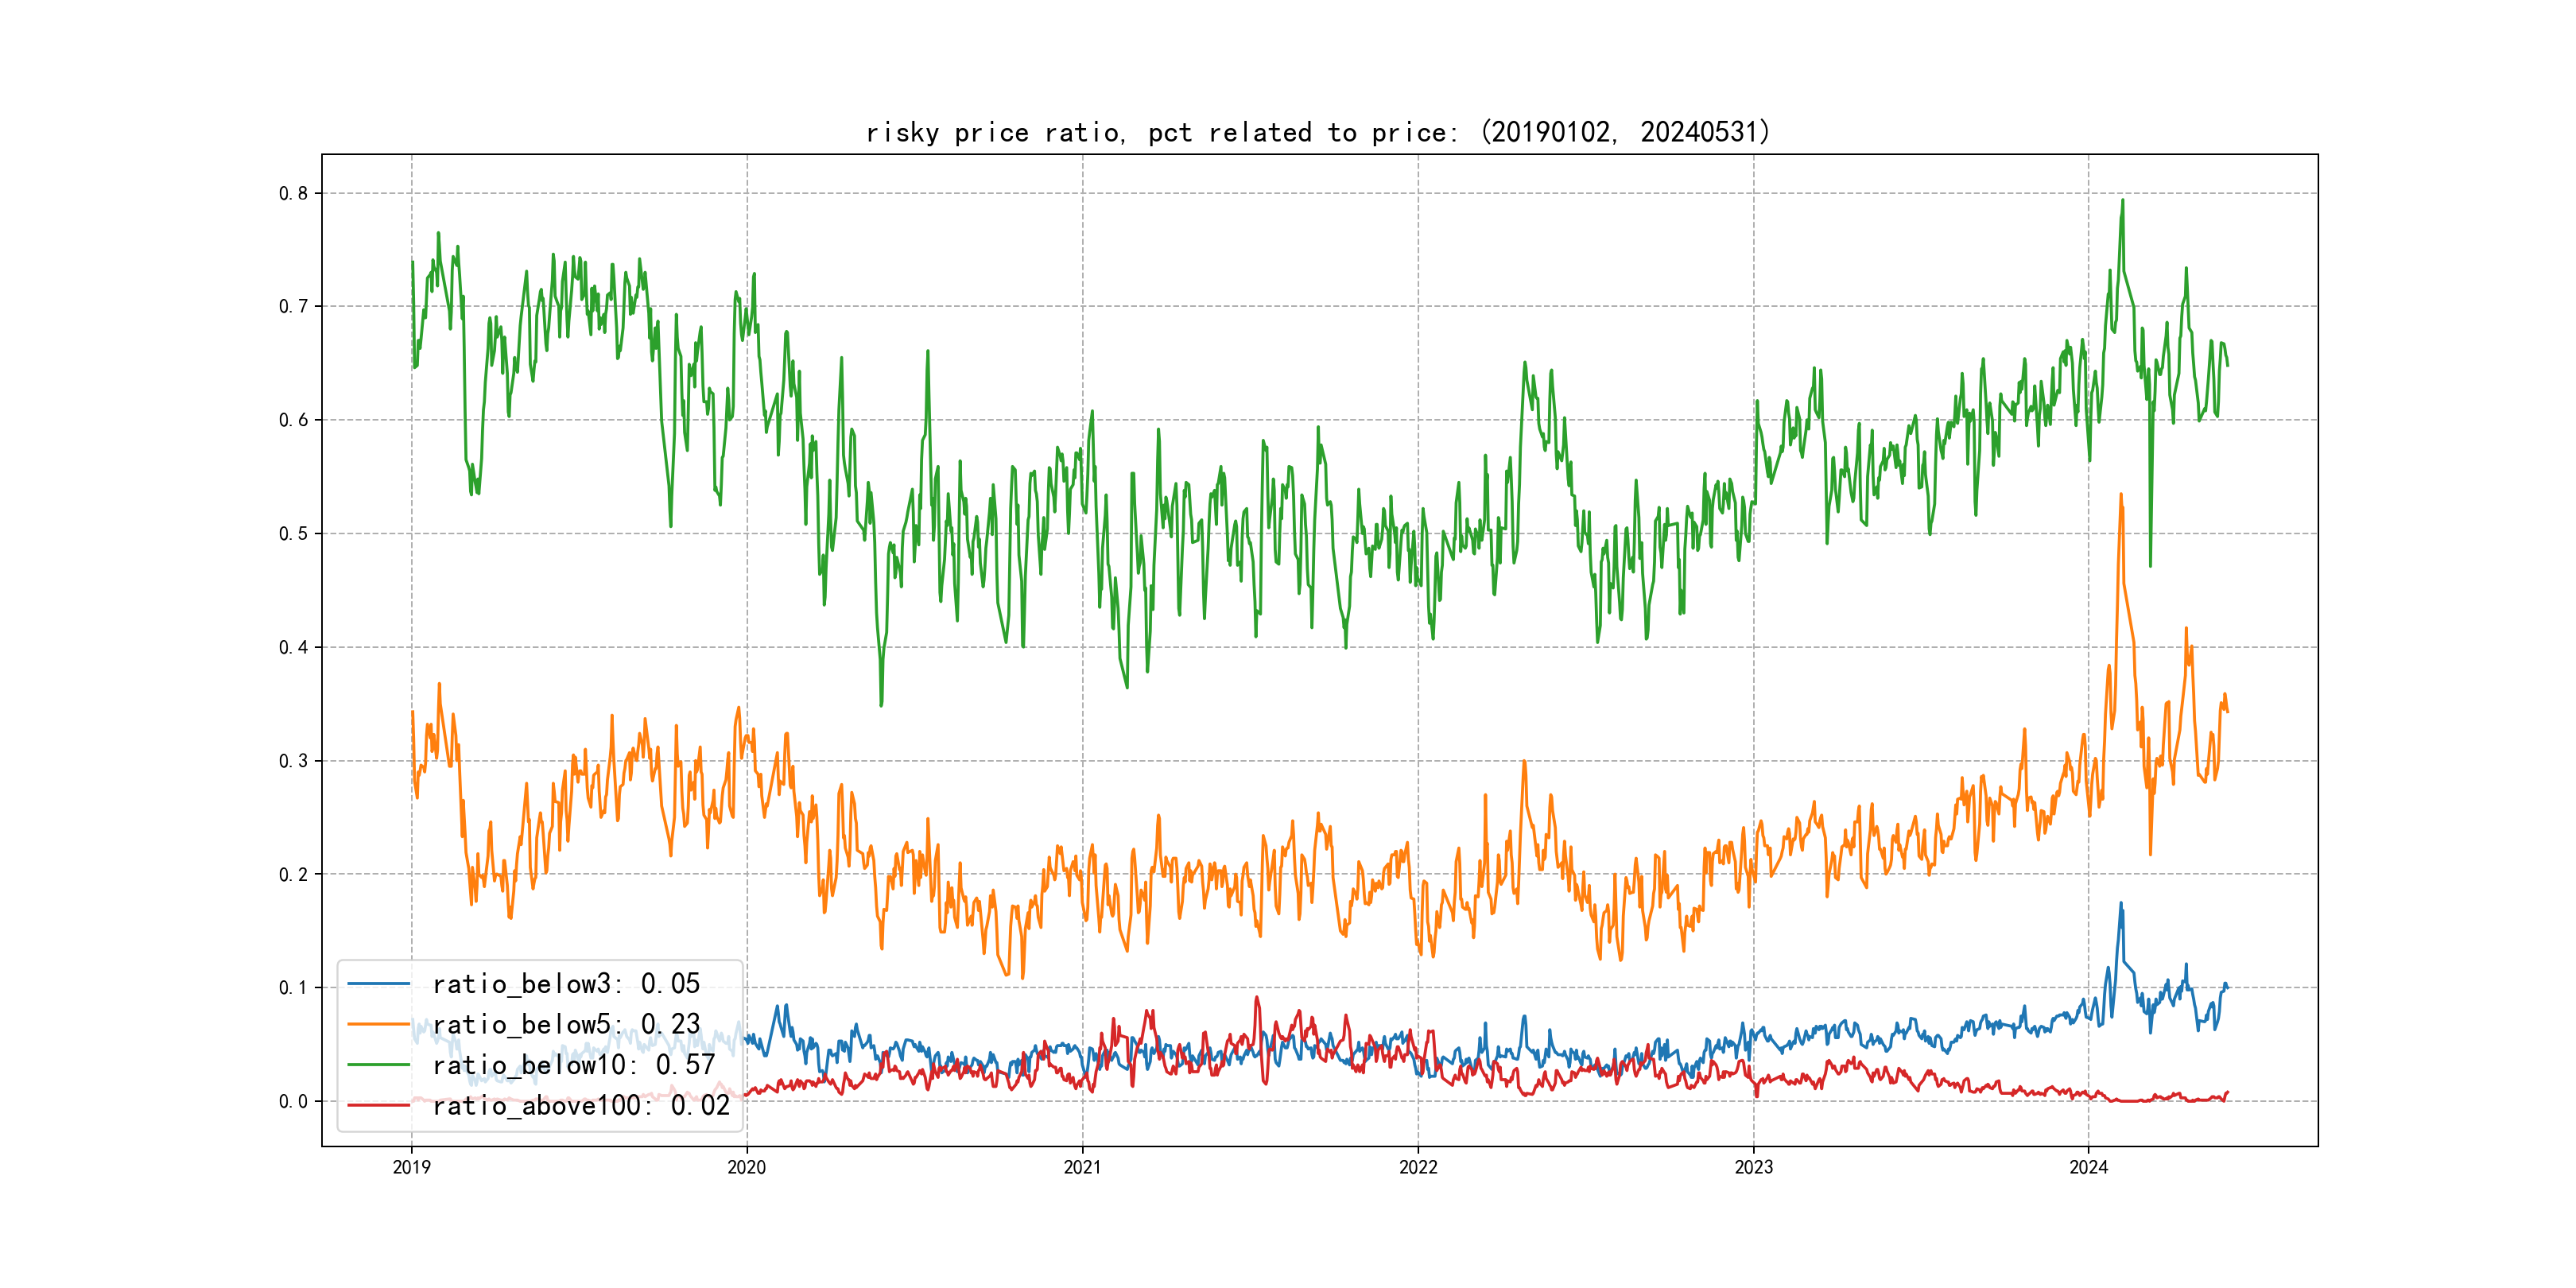Click the chart title text
Image resolution: width=2576 pixels, height=1288 pixels.
pos(1317,132)
